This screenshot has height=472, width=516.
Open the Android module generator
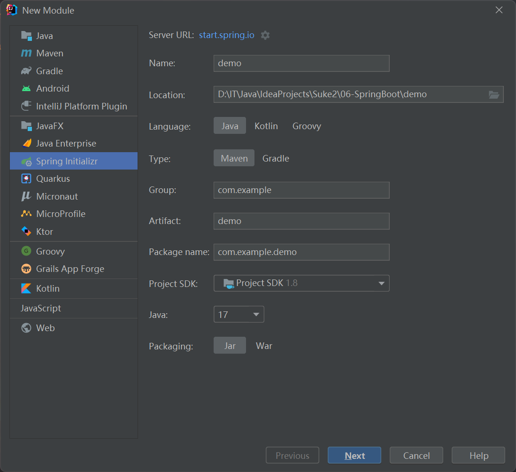(x=53, y=88)
